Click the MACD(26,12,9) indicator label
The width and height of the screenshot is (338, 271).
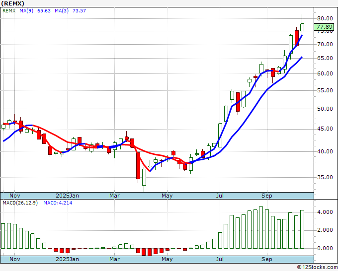(x=20, y=203)
